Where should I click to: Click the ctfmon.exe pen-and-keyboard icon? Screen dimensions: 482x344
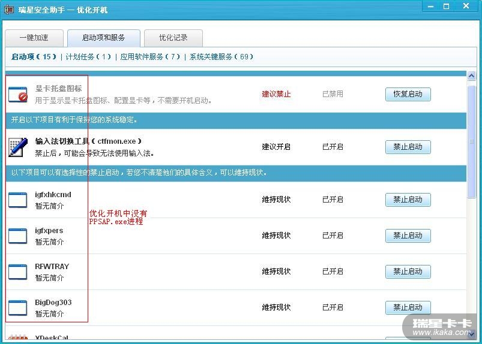[18, 147]
